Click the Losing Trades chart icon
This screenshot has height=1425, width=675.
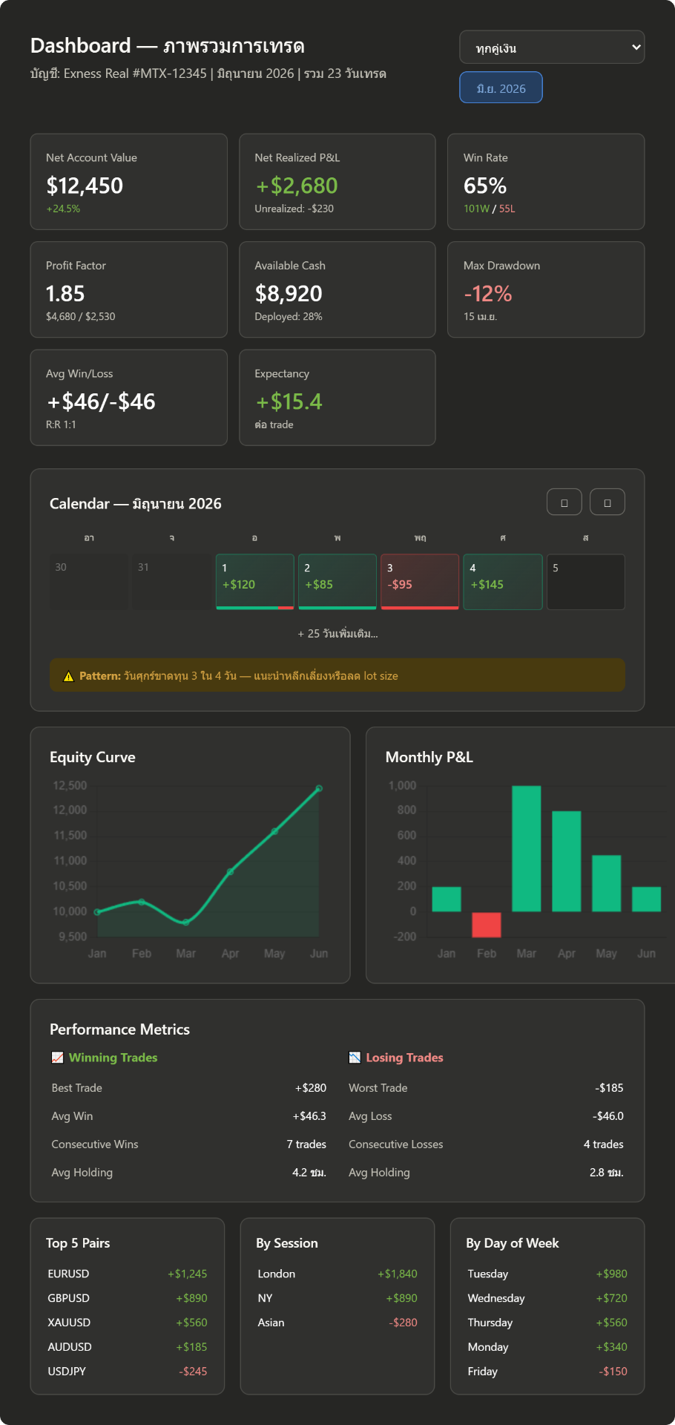[355, 1058]
